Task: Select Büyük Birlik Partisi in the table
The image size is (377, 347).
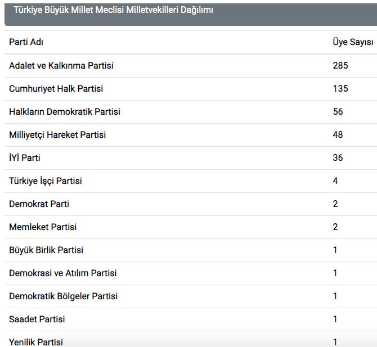Action: (46, 250)
